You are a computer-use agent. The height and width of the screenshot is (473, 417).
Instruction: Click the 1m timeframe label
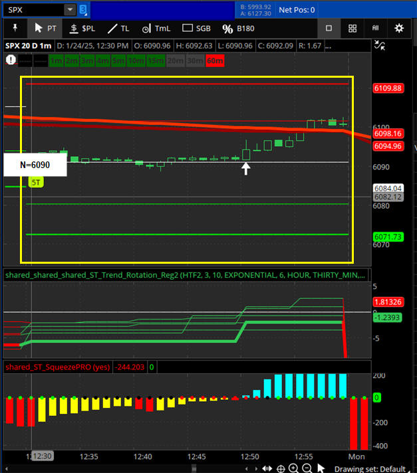[56, 61]
